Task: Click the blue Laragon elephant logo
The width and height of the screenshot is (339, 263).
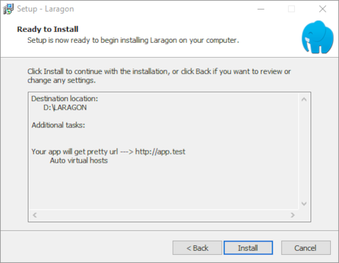Action: click(317, 37)
